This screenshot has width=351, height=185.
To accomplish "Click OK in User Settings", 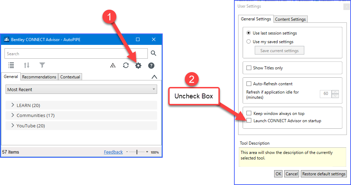I will tap(278, 174).
